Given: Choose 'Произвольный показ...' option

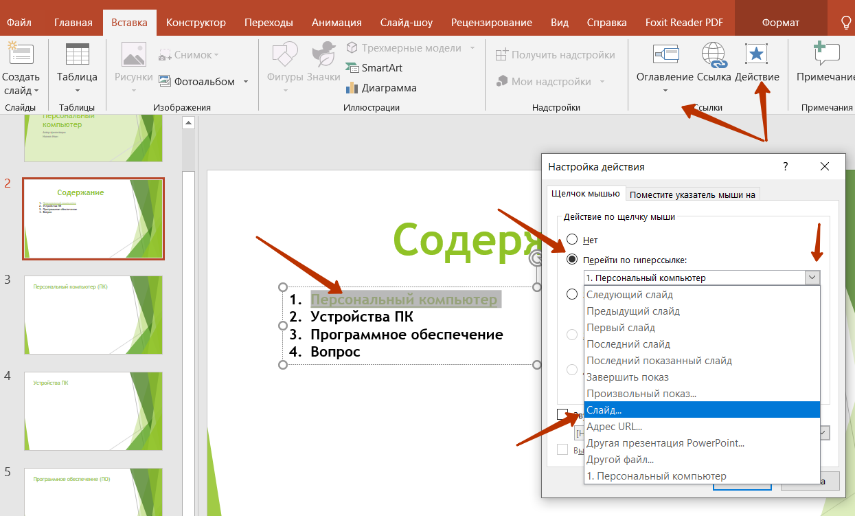Looking at the screenshot, I should pos(702,394).
